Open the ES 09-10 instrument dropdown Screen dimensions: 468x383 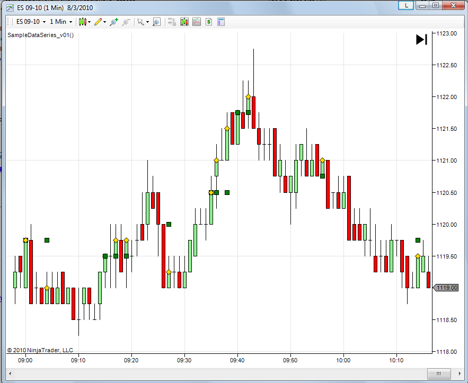(31, 22)
